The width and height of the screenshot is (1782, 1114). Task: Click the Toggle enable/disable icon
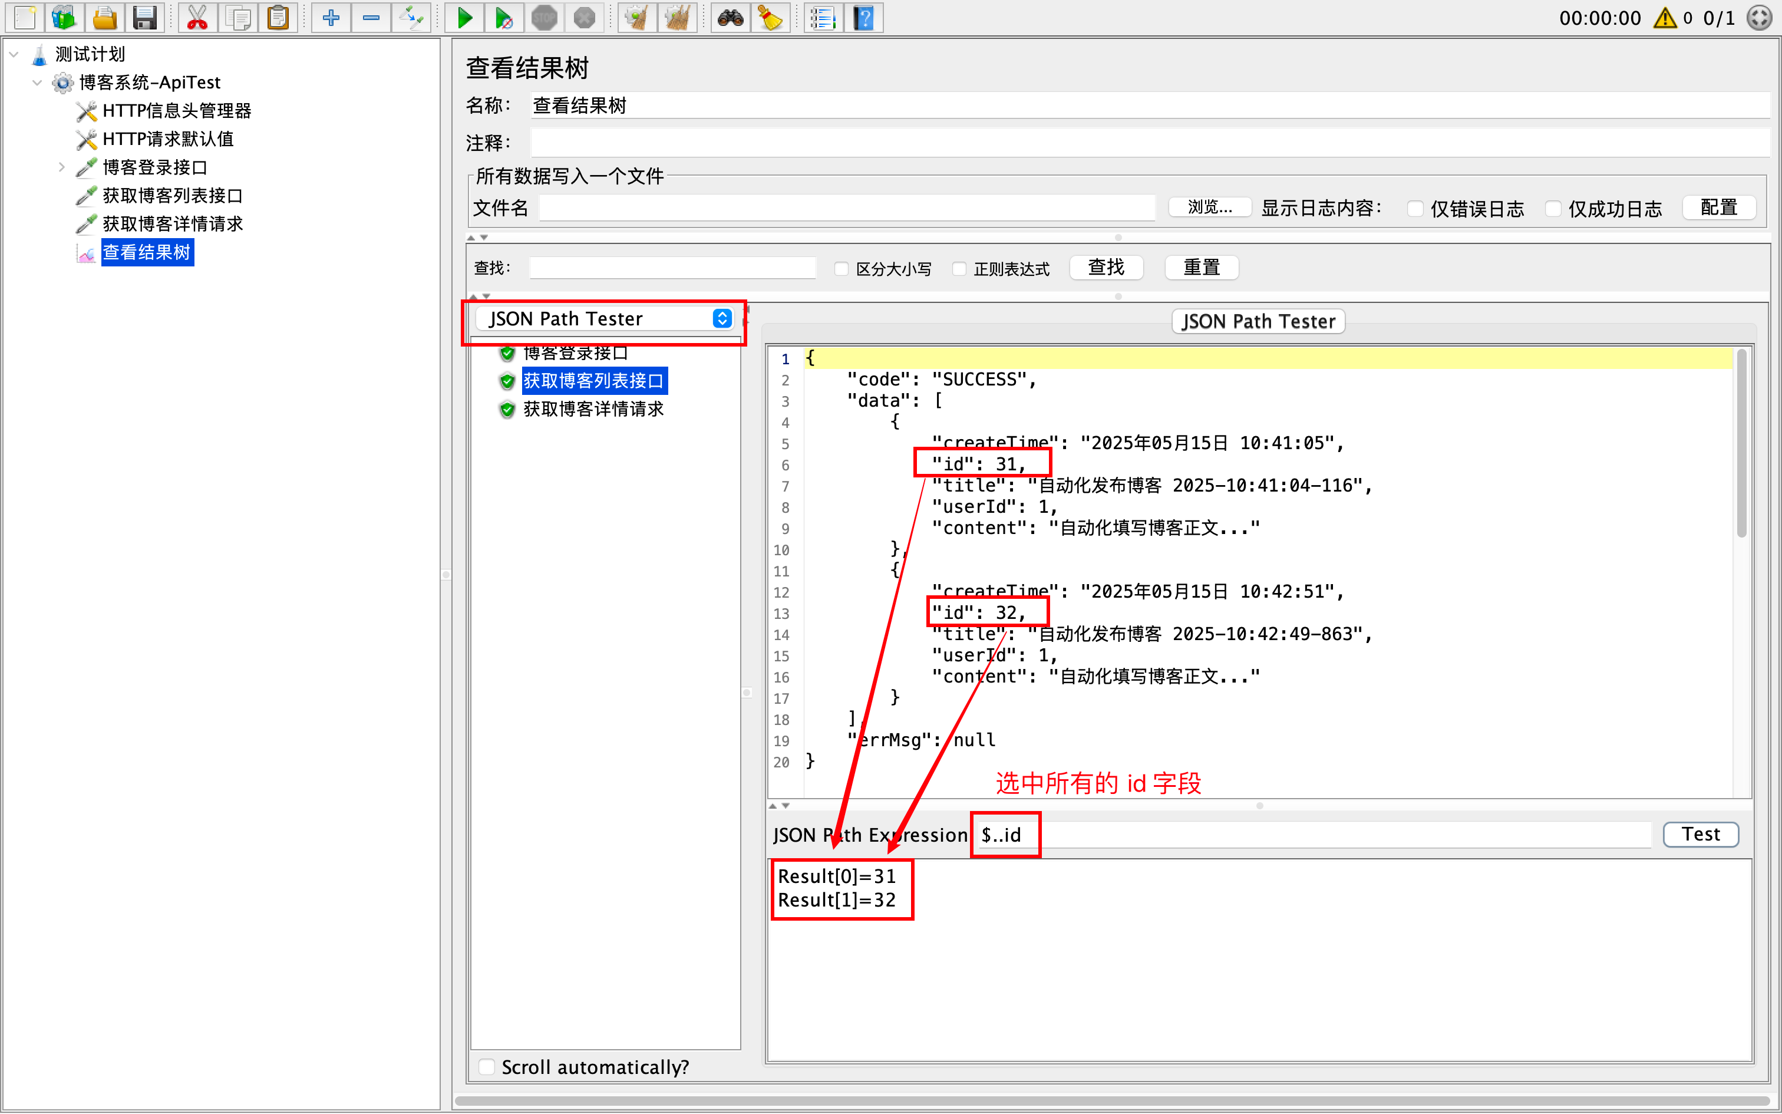[411, 17]
